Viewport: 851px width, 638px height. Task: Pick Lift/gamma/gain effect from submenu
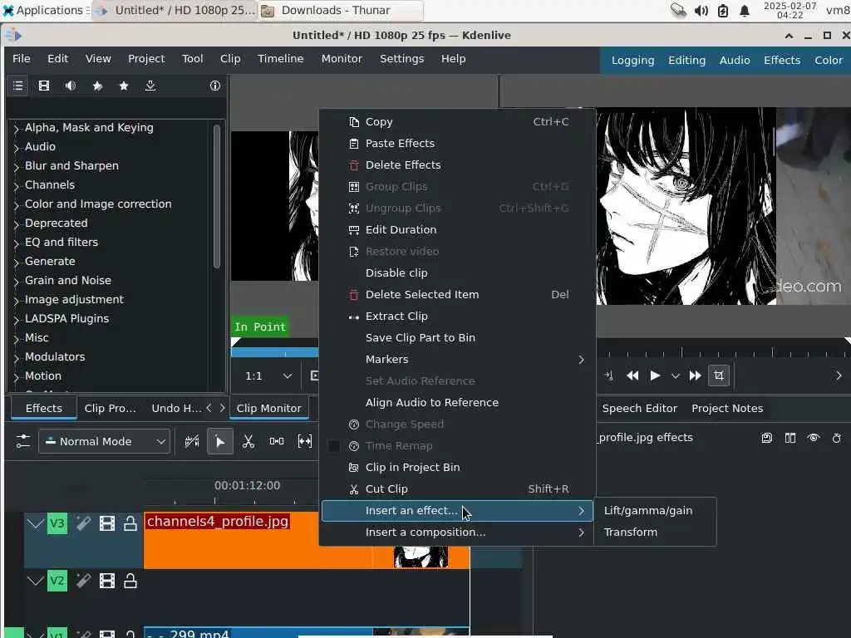click(x=655, y=511)
